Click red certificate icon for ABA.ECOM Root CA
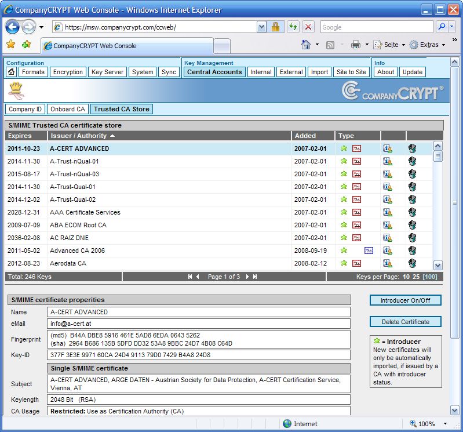Viewport: 463px width, 432px height. point(357,225)
